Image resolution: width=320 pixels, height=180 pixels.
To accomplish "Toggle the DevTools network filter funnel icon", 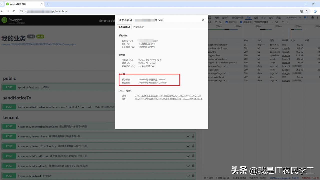I will 216,22.
